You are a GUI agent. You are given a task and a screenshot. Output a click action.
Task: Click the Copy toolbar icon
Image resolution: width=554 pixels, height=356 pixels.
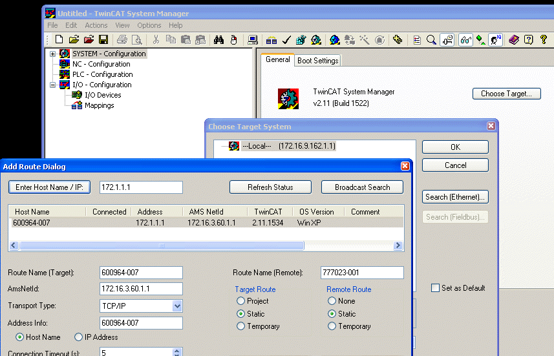[171, 39]
